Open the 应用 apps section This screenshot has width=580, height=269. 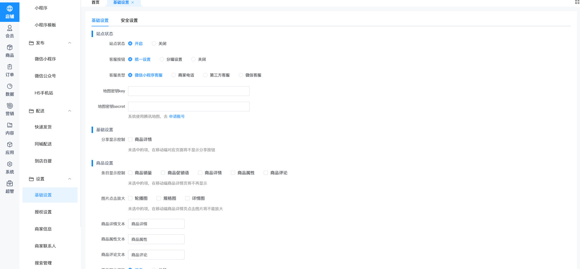10,148
